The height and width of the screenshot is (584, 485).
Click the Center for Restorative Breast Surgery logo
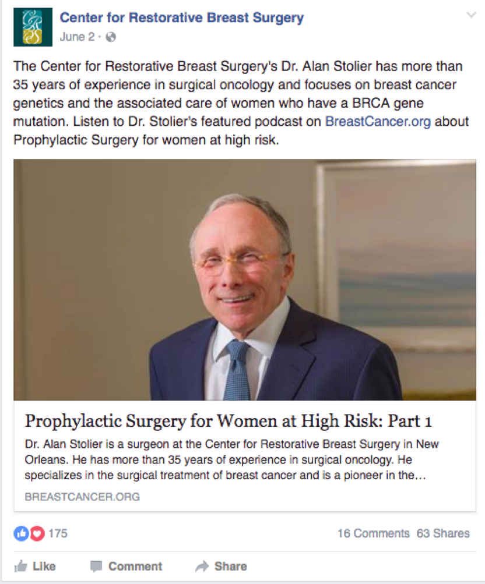click(28, 27)
